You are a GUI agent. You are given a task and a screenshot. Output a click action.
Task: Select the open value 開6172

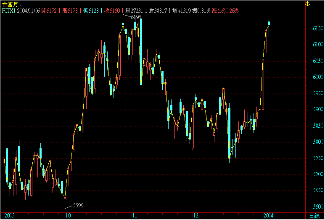pyautogui.click(x=50, y=11)
